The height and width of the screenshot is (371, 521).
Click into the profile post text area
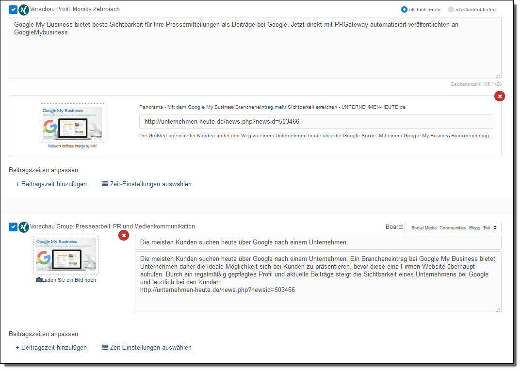255,48
